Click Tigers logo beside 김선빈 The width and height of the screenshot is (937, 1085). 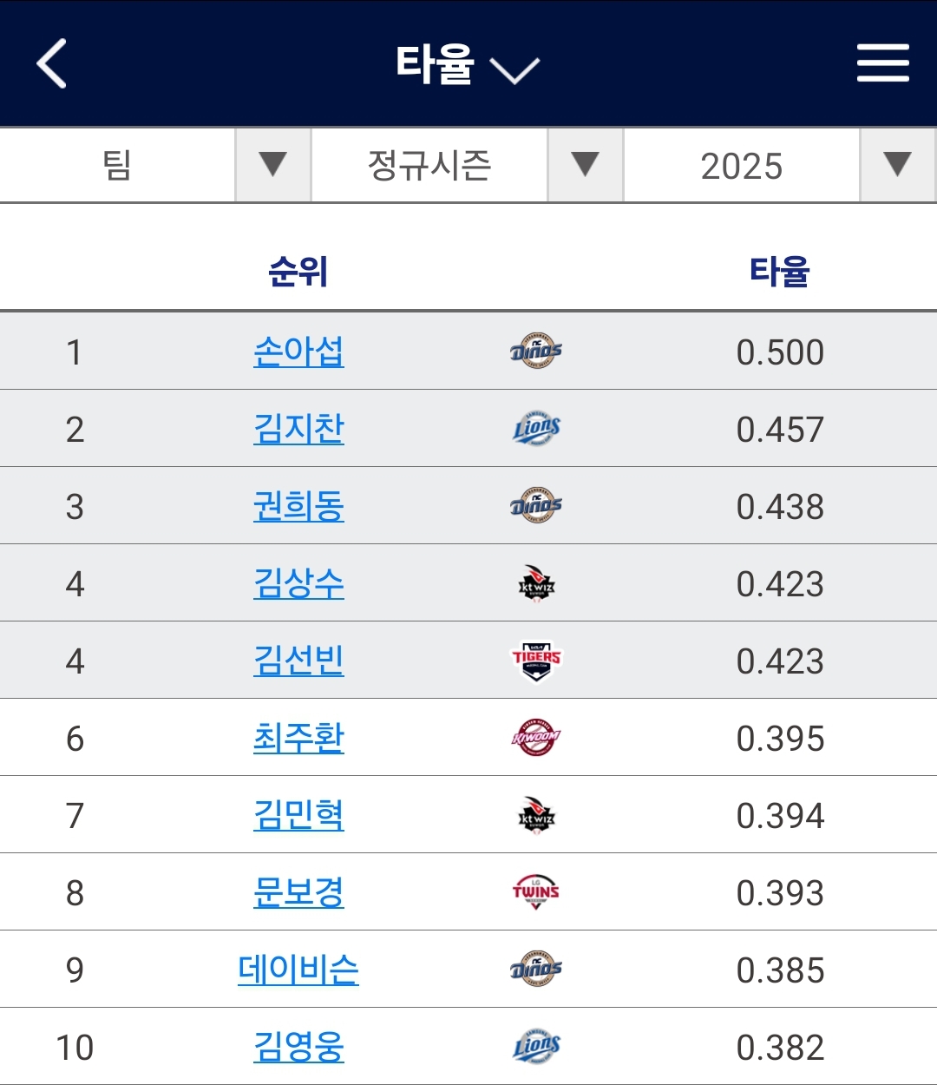(x=536, y=661)
